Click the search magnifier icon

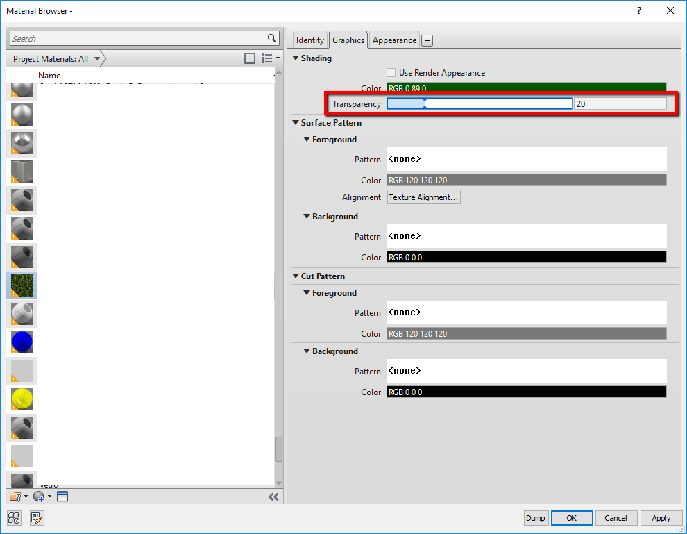tap(271, 38)
